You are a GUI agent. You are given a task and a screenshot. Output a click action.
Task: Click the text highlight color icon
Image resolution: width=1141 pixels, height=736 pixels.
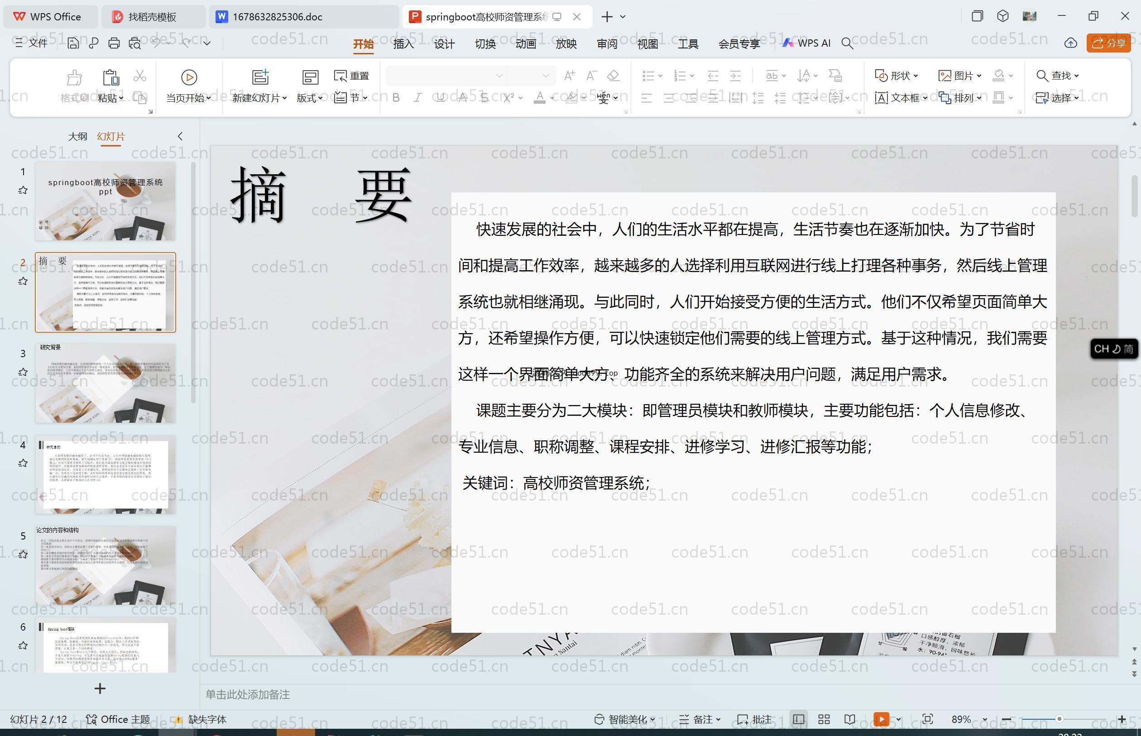pyautogui.click(x=571, y=98)
